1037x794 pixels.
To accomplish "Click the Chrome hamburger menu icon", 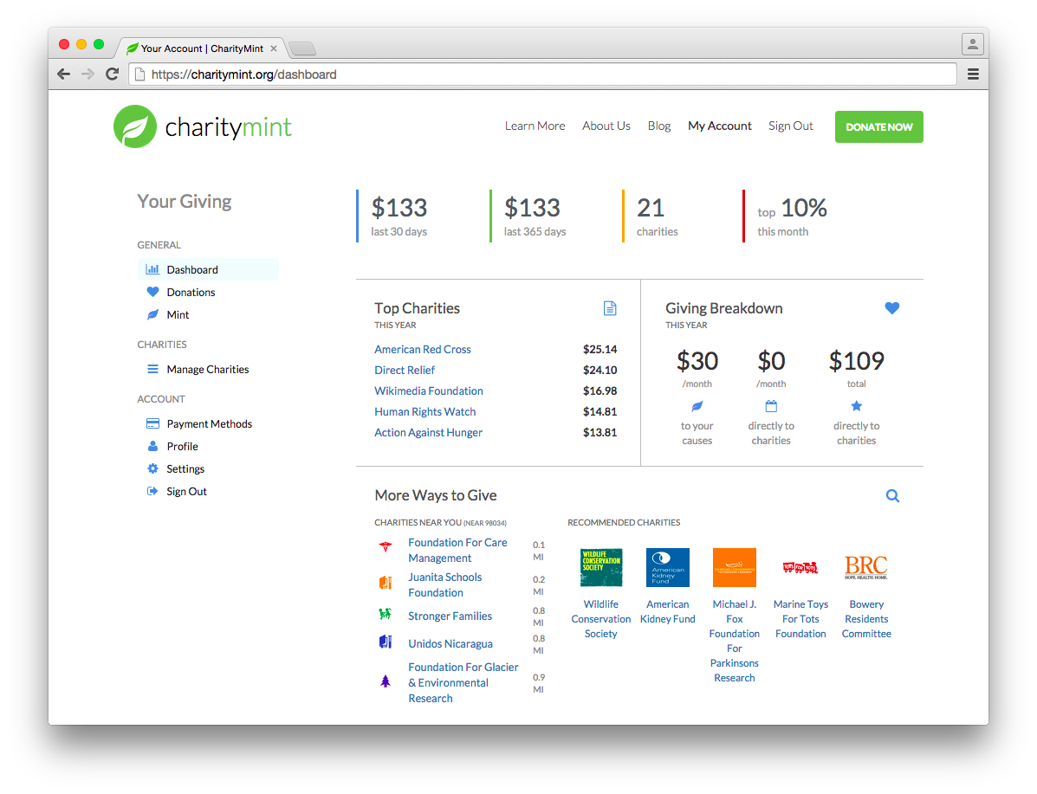I will [973, 74].
